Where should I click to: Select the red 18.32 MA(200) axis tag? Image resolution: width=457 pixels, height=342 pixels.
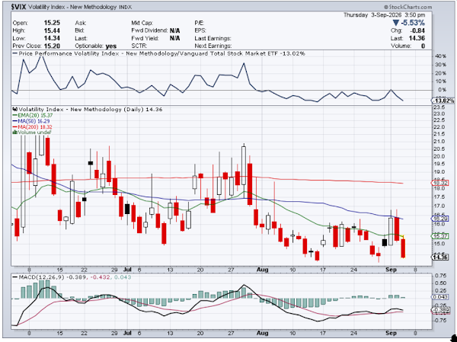pos(442,183)
